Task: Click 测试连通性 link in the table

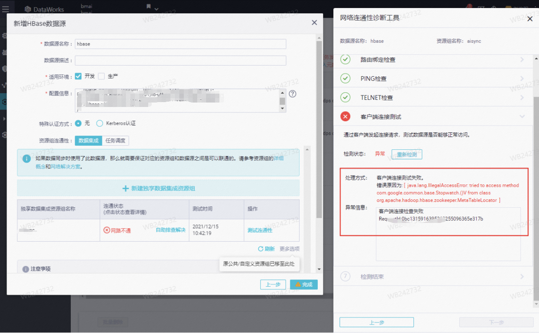Action: pos(260,230)
